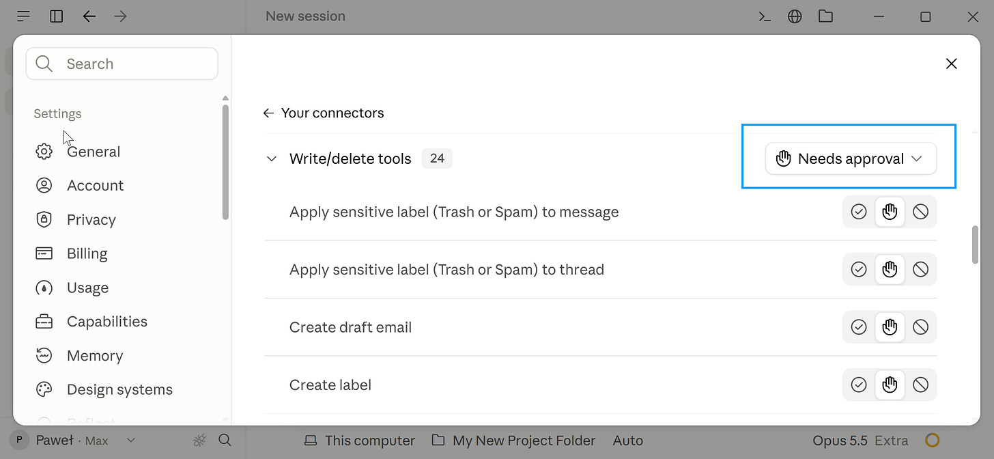Collapse the Write/delete tools section chevron

(272, 159)
